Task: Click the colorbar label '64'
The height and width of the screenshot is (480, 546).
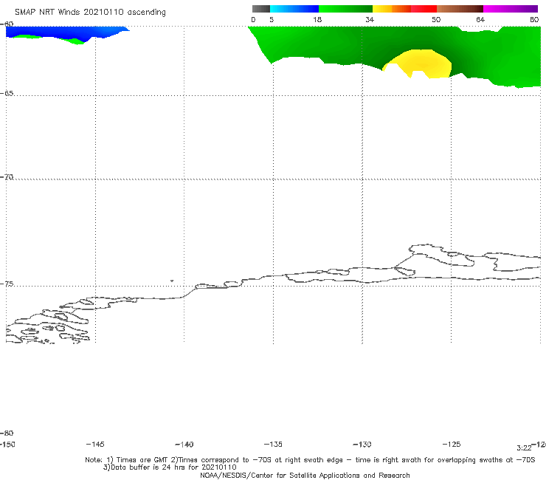Action: click(480, 19)
